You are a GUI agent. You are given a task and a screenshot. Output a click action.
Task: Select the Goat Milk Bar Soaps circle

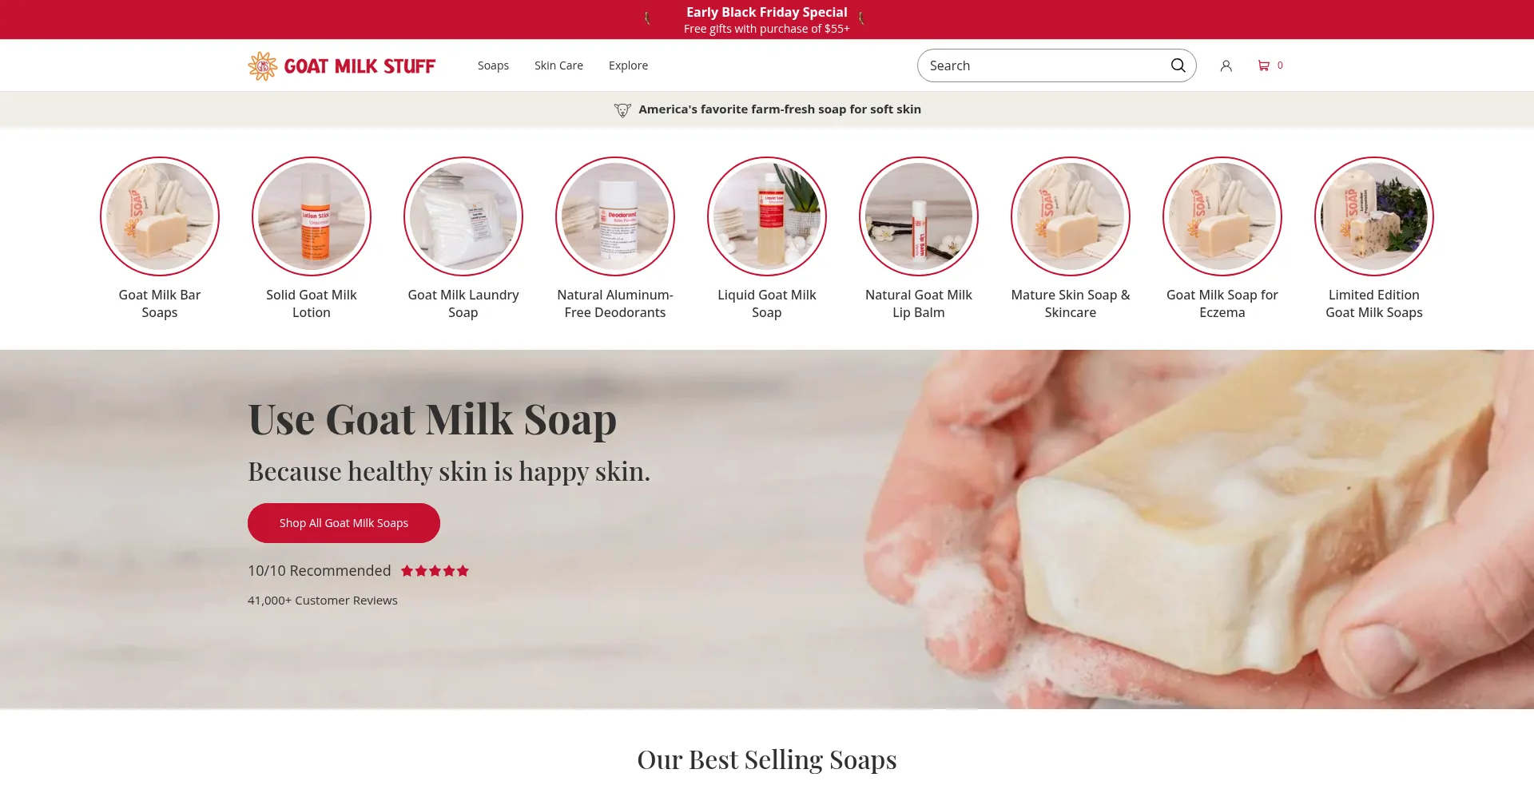click(x=160, y=216)
